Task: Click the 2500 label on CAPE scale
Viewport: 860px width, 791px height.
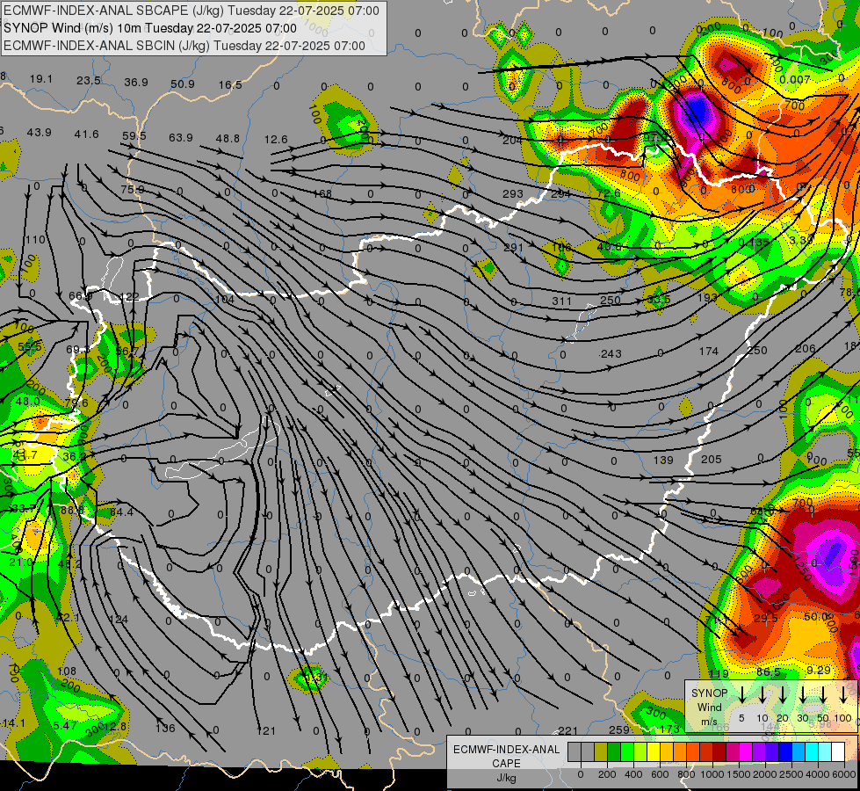Action: click(x=791, y=774)
